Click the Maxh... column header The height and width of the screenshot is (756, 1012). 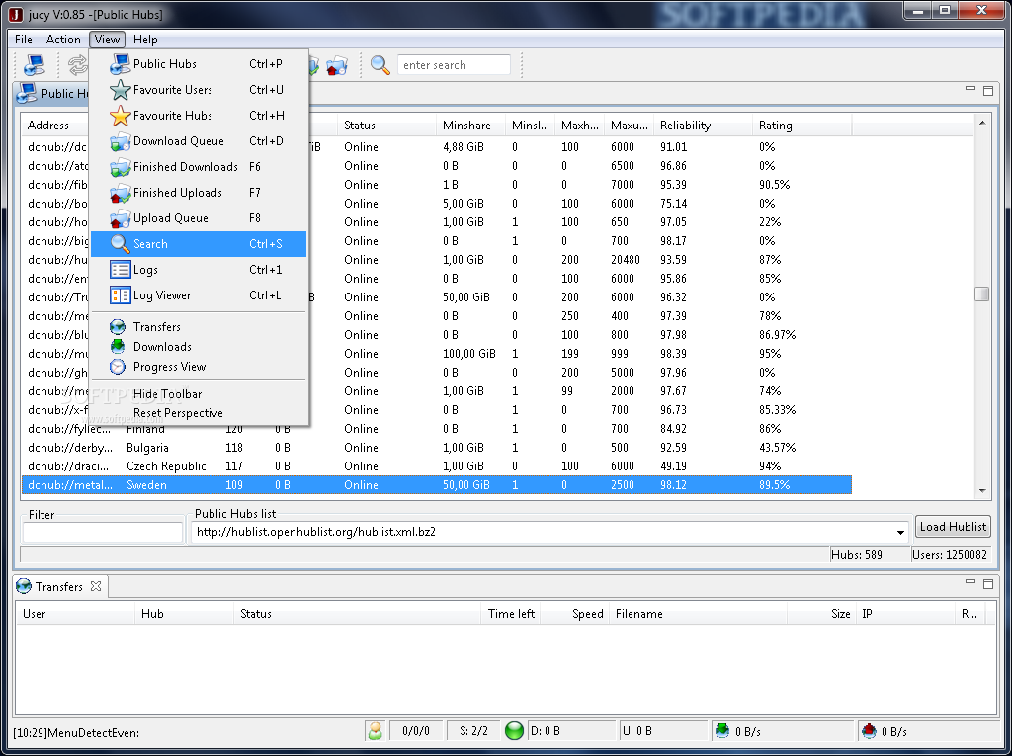tap(579, 126)
